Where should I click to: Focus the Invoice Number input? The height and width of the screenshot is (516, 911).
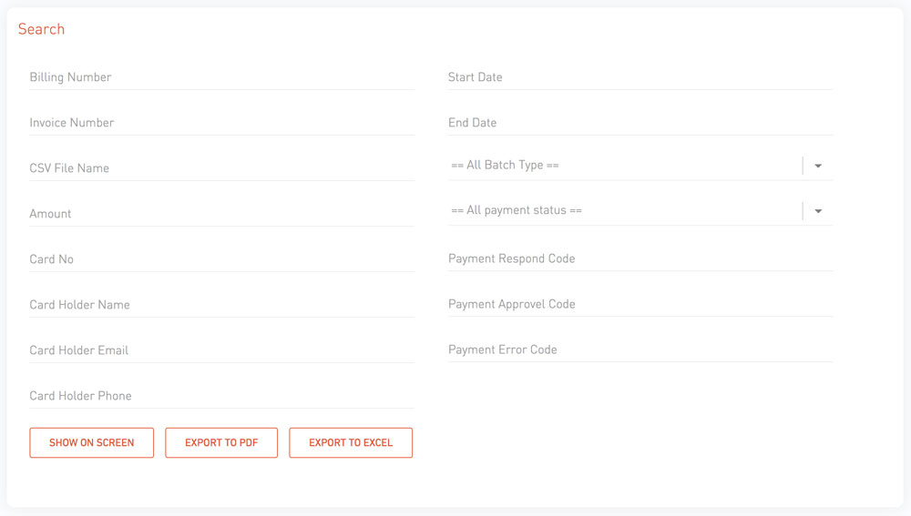pos(222,123)
